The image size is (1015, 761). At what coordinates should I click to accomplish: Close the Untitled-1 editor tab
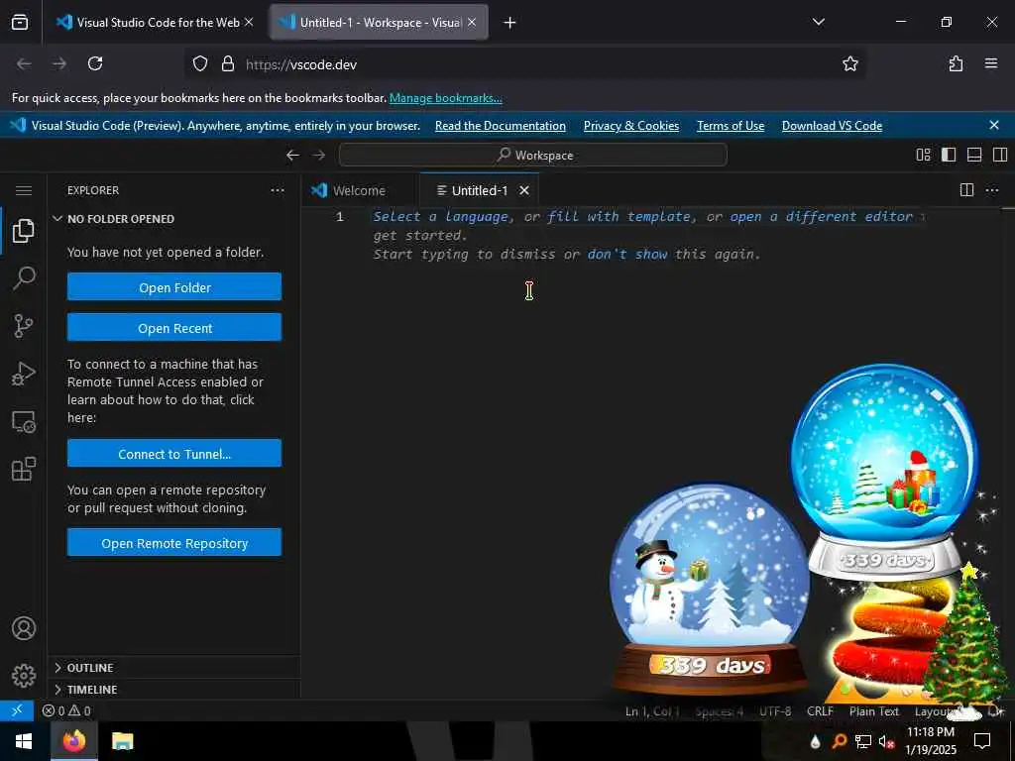pos(524,190)
